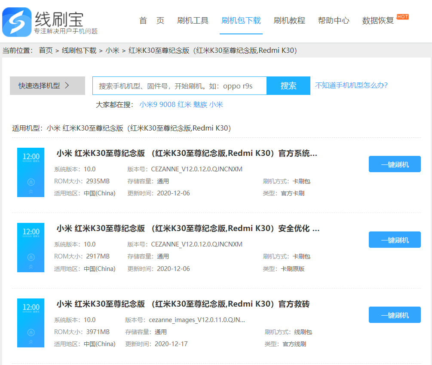Open the 官方救砖 ROM title
Viewport: 432px width, 365px height.
pos(183,304)
